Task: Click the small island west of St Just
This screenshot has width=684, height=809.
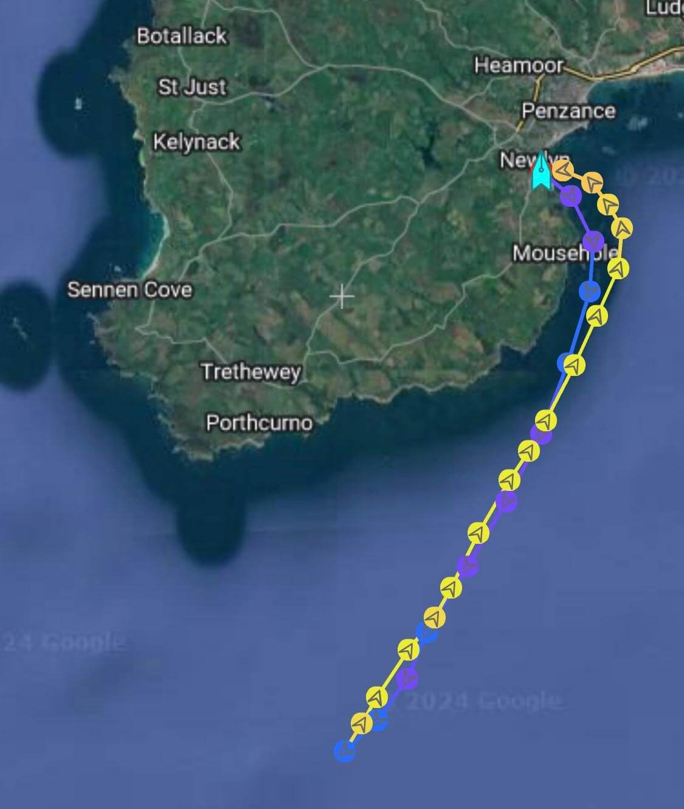Action: pos(78,104)
